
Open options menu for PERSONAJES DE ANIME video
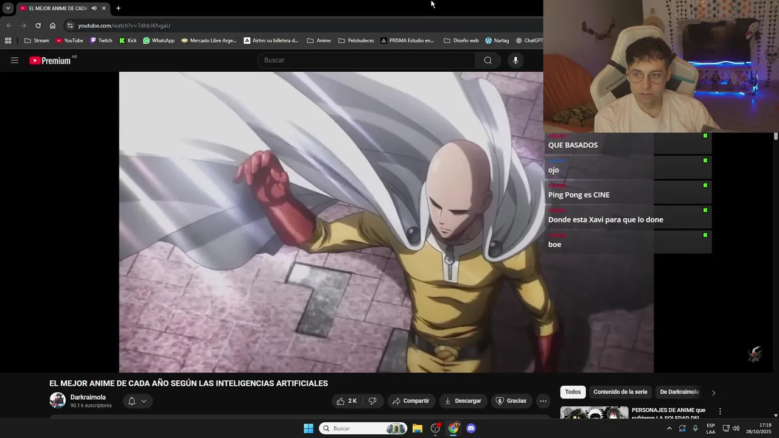pyautogui.click(x=720, y=411)
